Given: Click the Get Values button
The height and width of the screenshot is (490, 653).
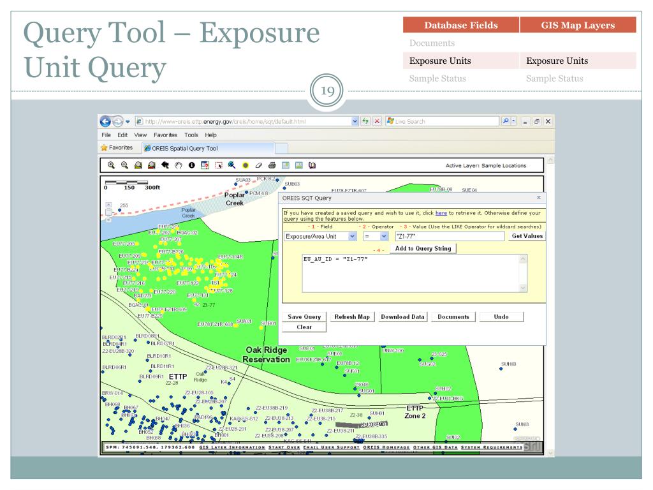Looking at the screenshot, I should [x=527, y=236].
